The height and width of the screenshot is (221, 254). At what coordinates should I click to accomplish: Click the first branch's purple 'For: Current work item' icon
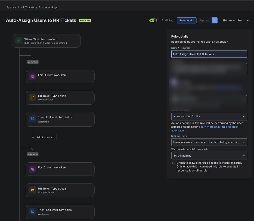[32, 76]
